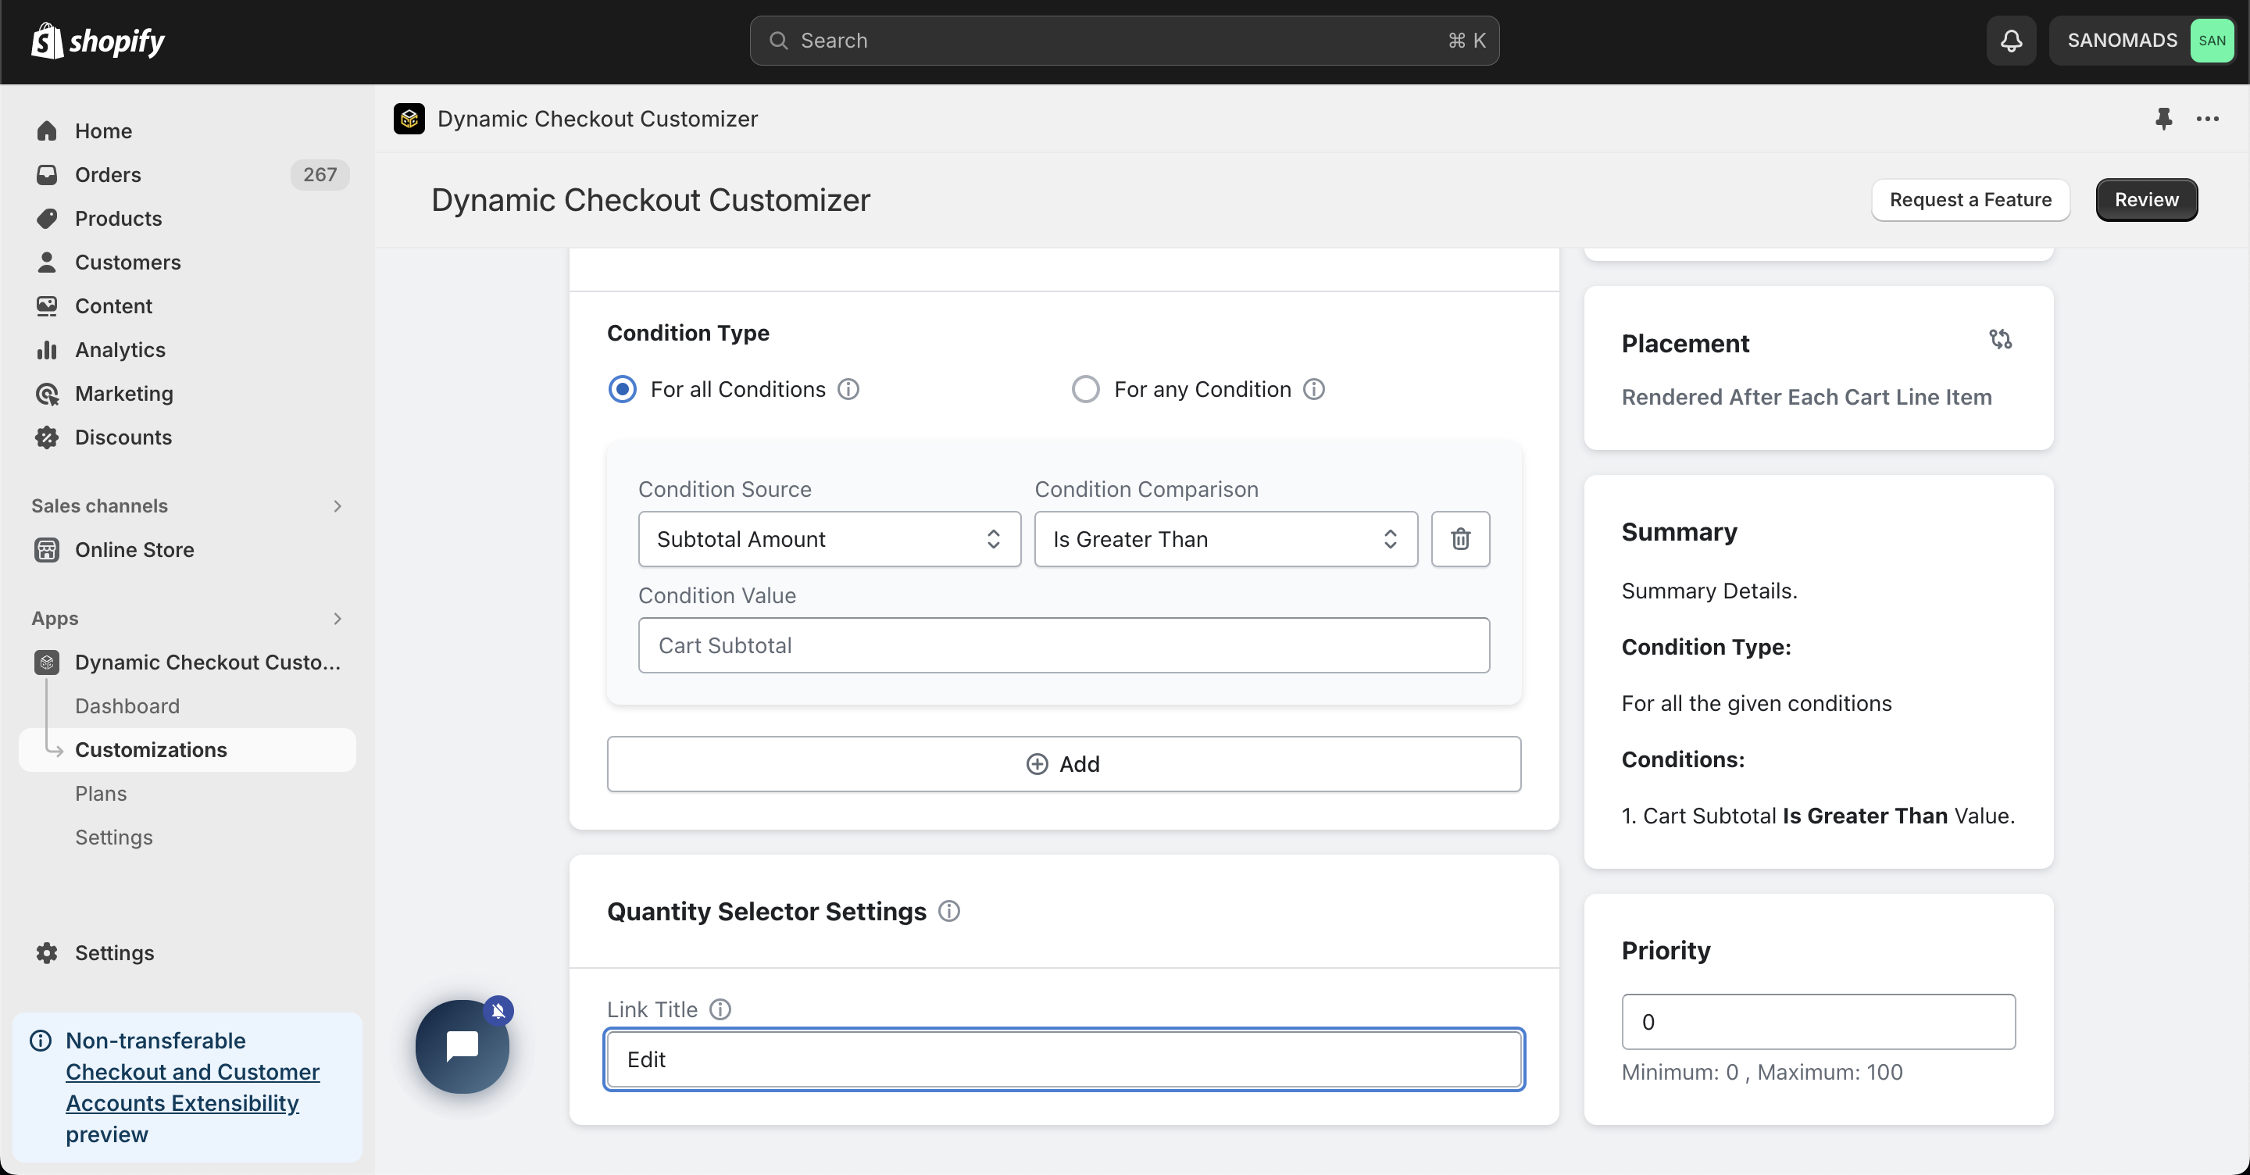Image resolution: width=2250 pixels, height=1175 pixels.
Task: Pin the app with the pin icon
Action: pos(2162,119)
